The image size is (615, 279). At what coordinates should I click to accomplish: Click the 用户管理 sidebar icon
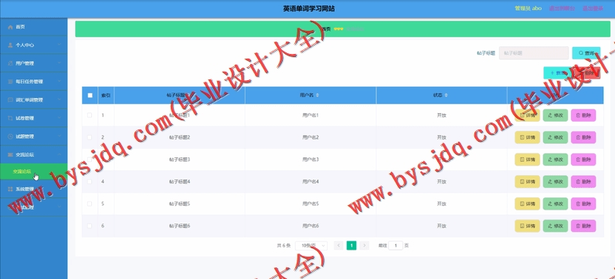10,63
